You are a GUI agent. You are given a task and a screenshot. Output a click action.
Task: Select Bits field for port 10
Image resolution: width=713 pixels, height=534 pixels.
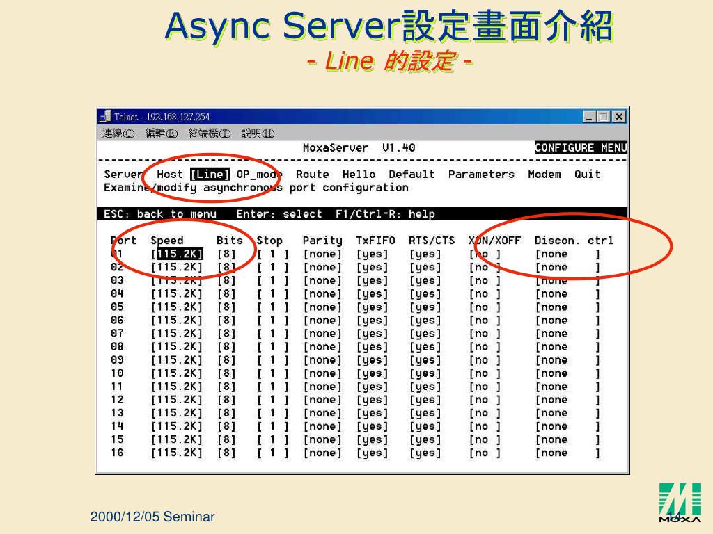coord(226,373)
